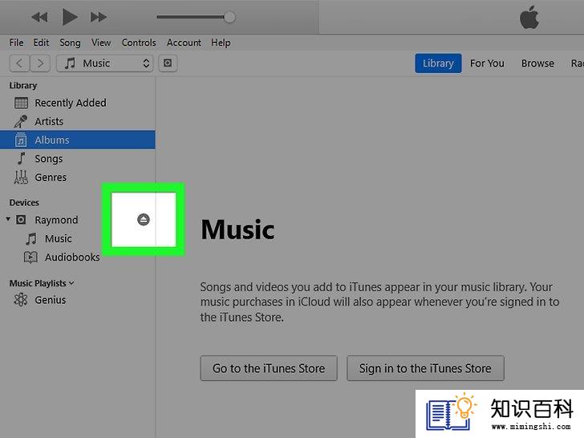The height and width of the screenshot is (438, 584).
Task: Start playback with the Play button
Action: (x=69, y=17)
